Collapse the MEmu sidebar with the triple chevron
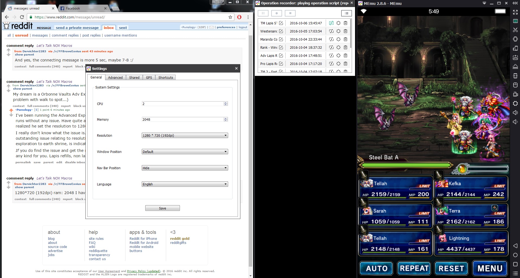520x278 pixels. coord(515,3)
